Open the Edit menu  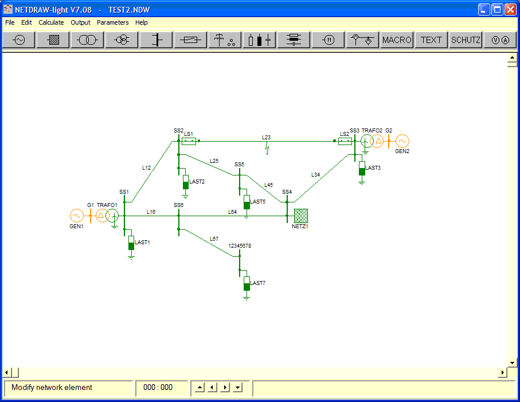point(26,22)
